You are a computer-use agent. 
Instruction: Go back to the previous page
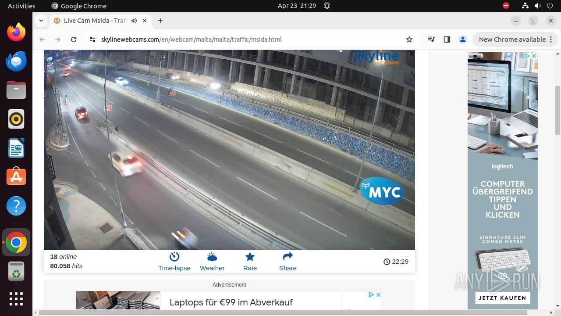pyautogui.click(x=42, y=39)
